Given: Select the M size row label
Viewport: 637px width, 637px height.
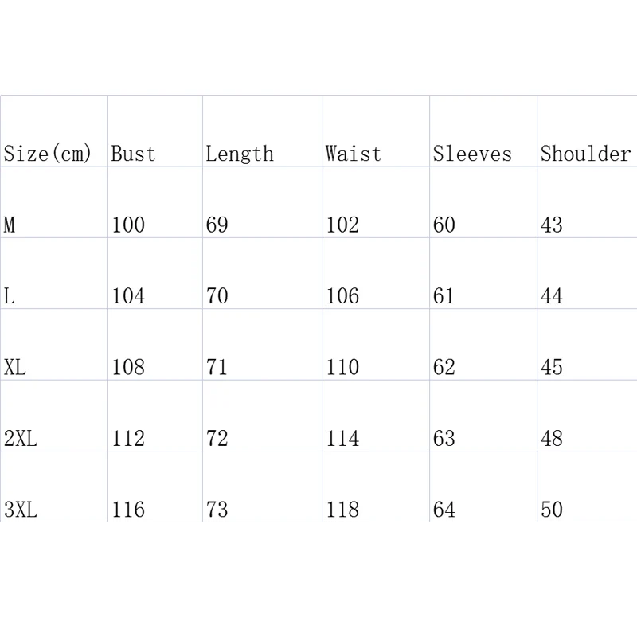Looking at the screenshot, I should [54, 202].
